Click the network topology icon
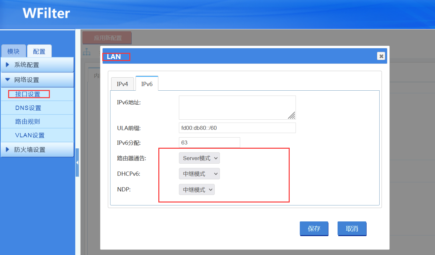This screenshot has width=435, height=255. coord(87,52)
